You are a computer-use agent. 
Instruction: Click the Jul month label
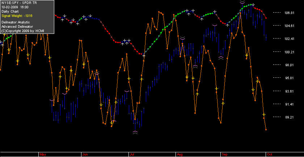[132, 154]
